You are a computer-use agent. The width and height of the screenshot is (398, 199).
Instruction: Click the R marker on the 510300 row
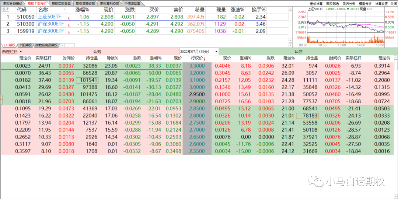tap(69, 25)
